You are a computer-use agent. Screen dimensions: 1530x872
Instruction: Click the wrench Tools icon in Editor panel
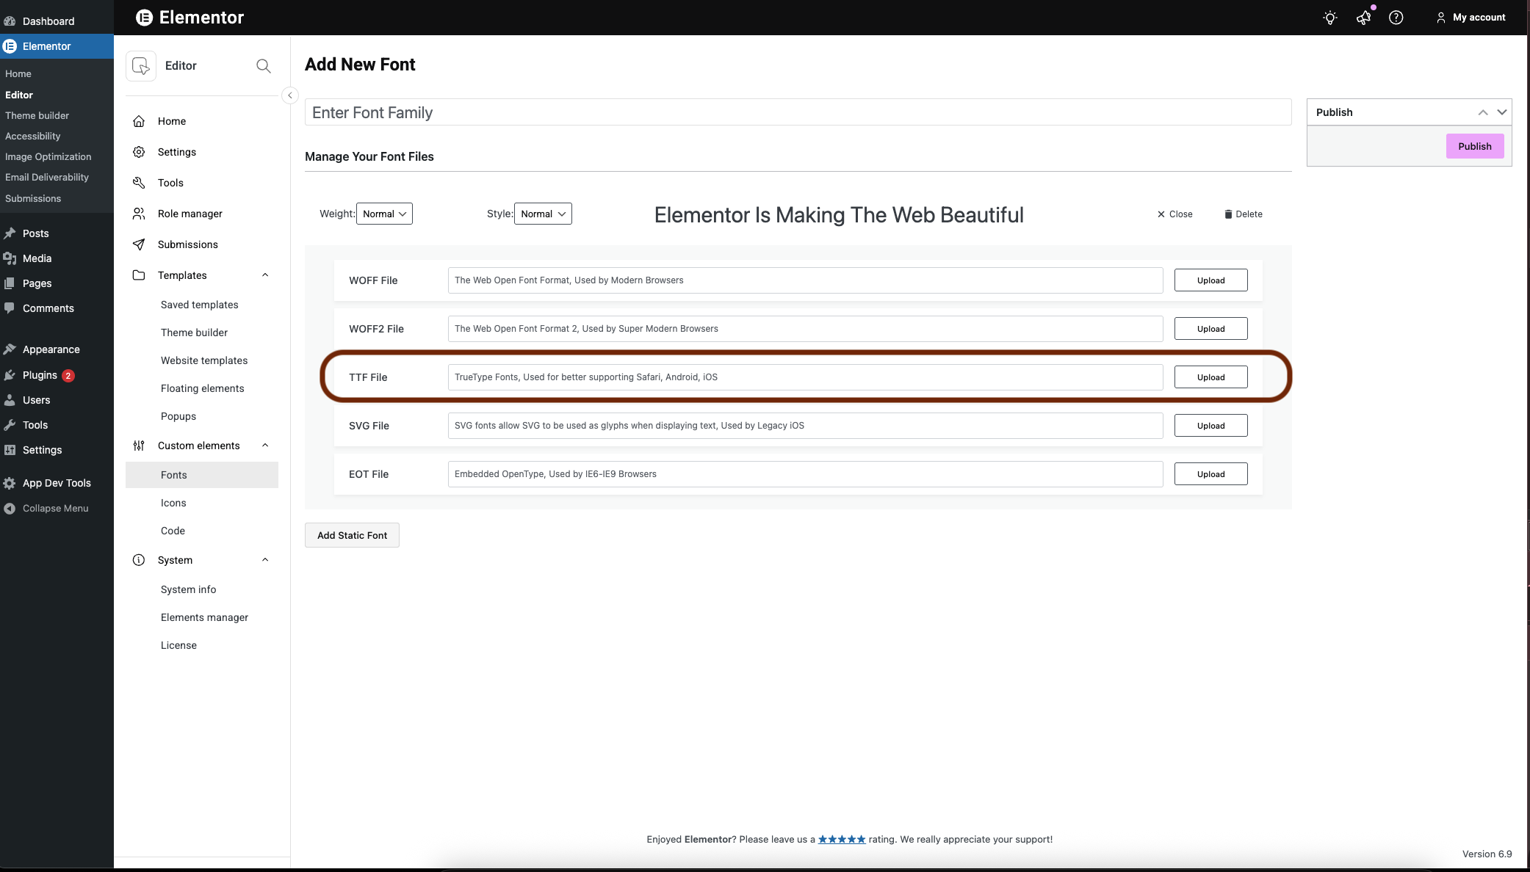[139, 183]
